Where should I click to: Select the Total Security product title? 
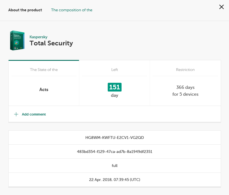pos(51,43)
